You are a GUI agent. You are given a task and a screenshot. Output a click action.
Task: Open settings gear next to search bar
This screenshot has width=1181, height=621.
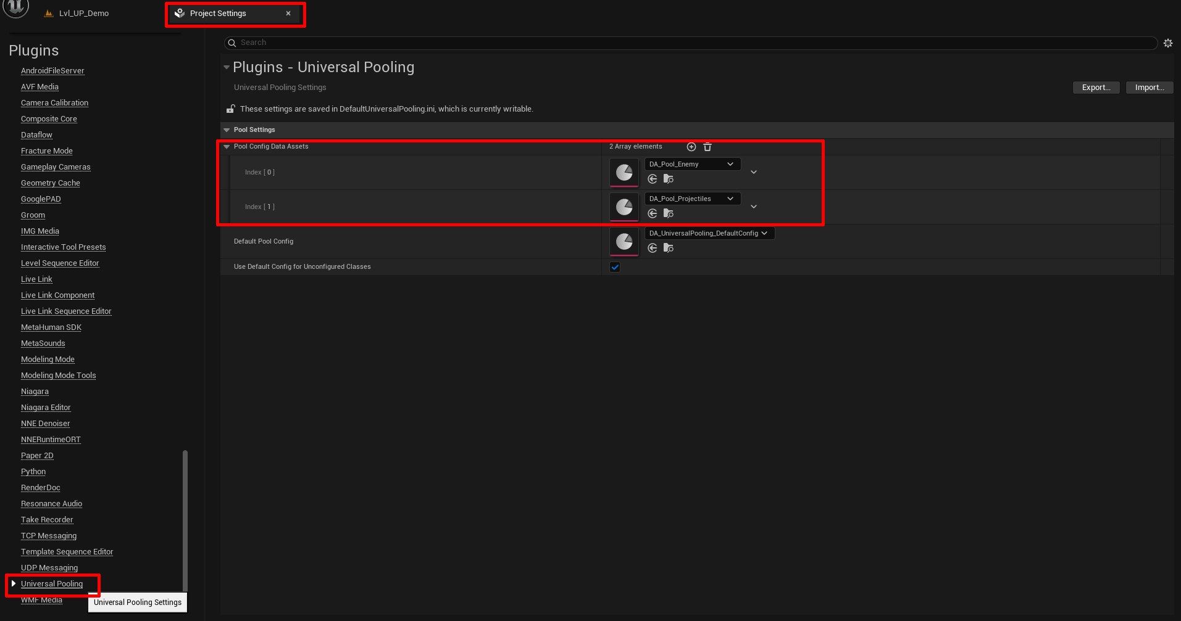[1168, 43]
